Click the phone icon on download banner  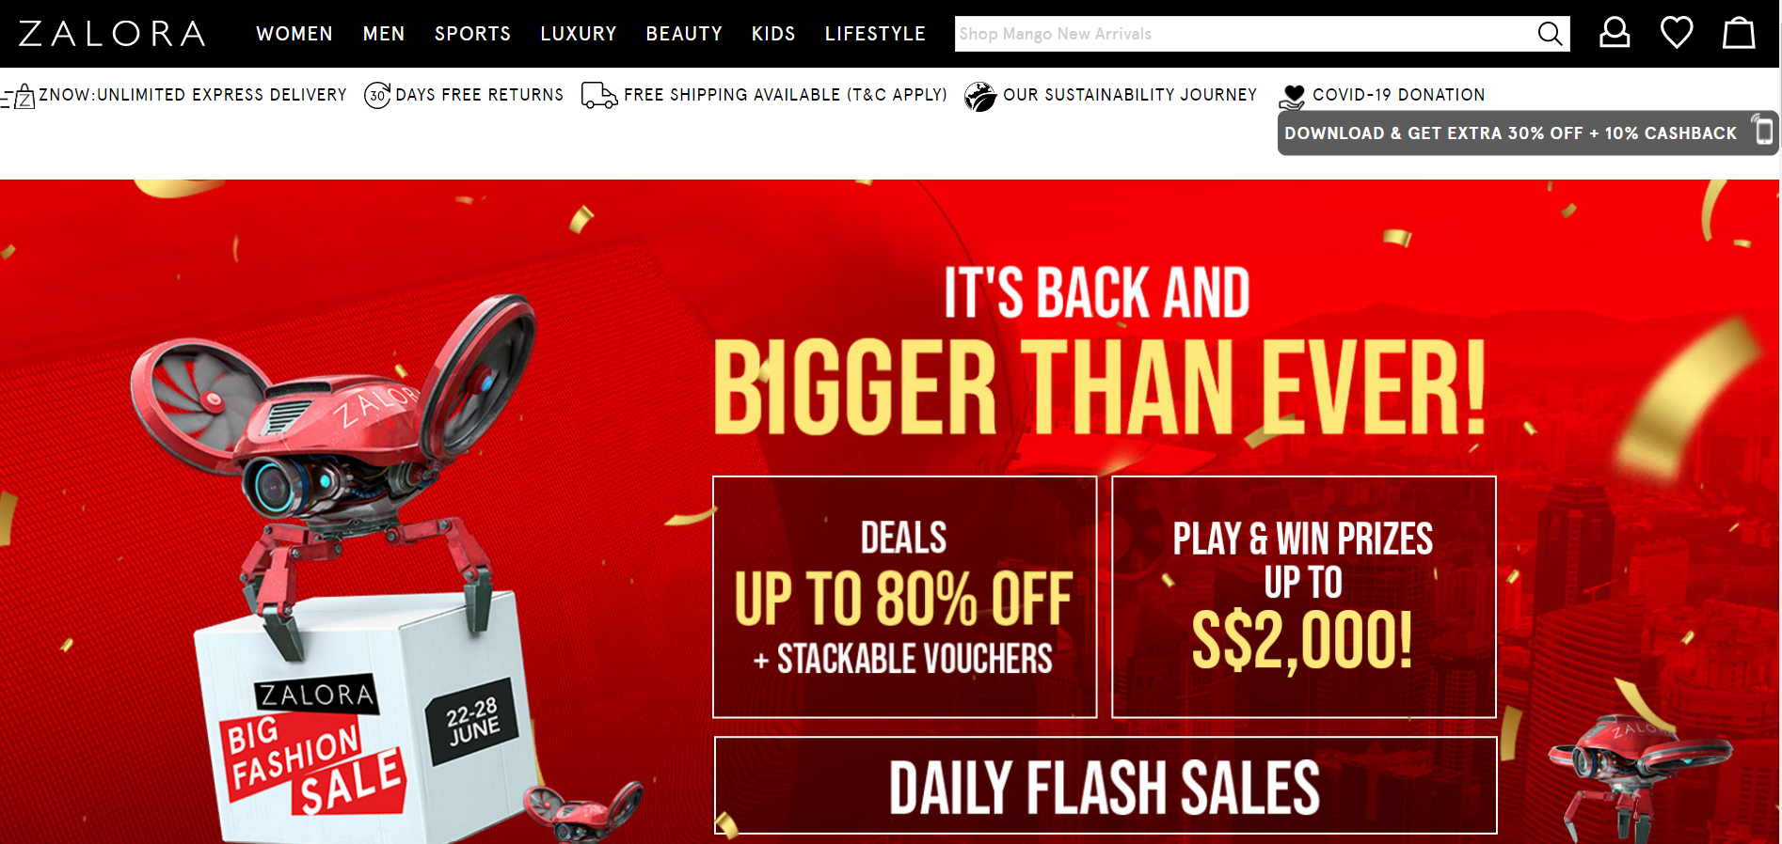[1762, 130]
